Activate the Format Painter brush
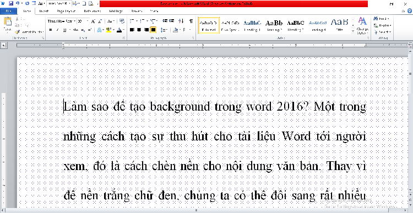This screenshot has height=213, width=413. coord(18,32)
